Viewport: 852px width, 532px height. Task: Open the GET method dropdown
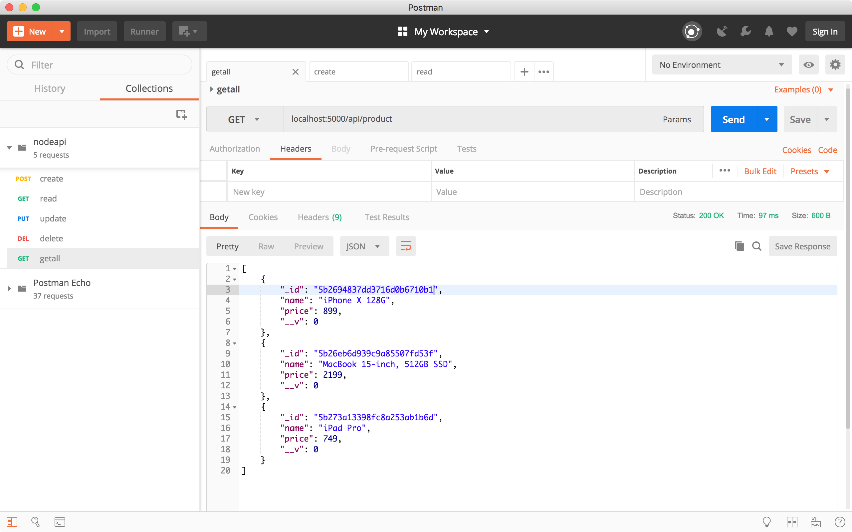[x=245, y=119]
